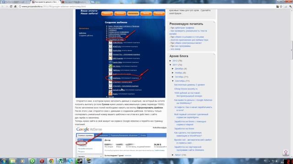Open the red round app on the taskbar
The width and height of the screenshot is (293, 164).
point(42,161)
